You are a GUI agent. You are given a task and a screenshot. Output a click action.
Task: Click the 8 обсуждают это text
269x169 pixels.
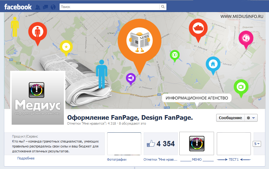tap(132, 124)
